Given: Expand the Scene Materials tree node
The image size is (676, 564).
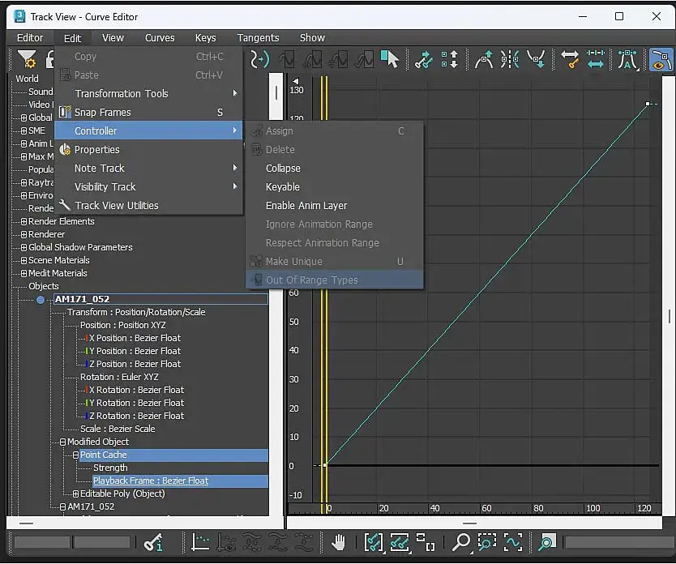Looking at the screenshot, I should 24,260.
